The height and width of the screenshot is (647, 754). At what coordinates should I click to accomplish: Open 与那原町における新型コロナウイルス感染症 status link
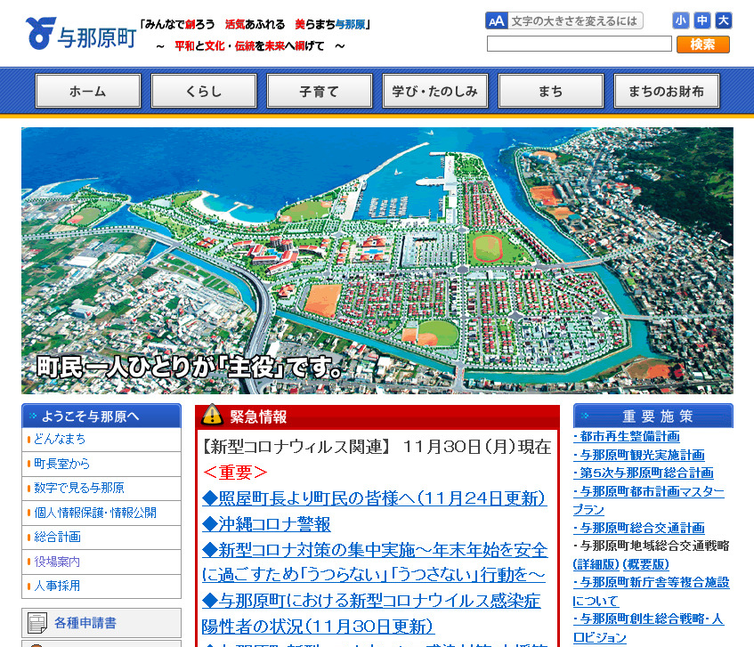(x=371, y=614)
